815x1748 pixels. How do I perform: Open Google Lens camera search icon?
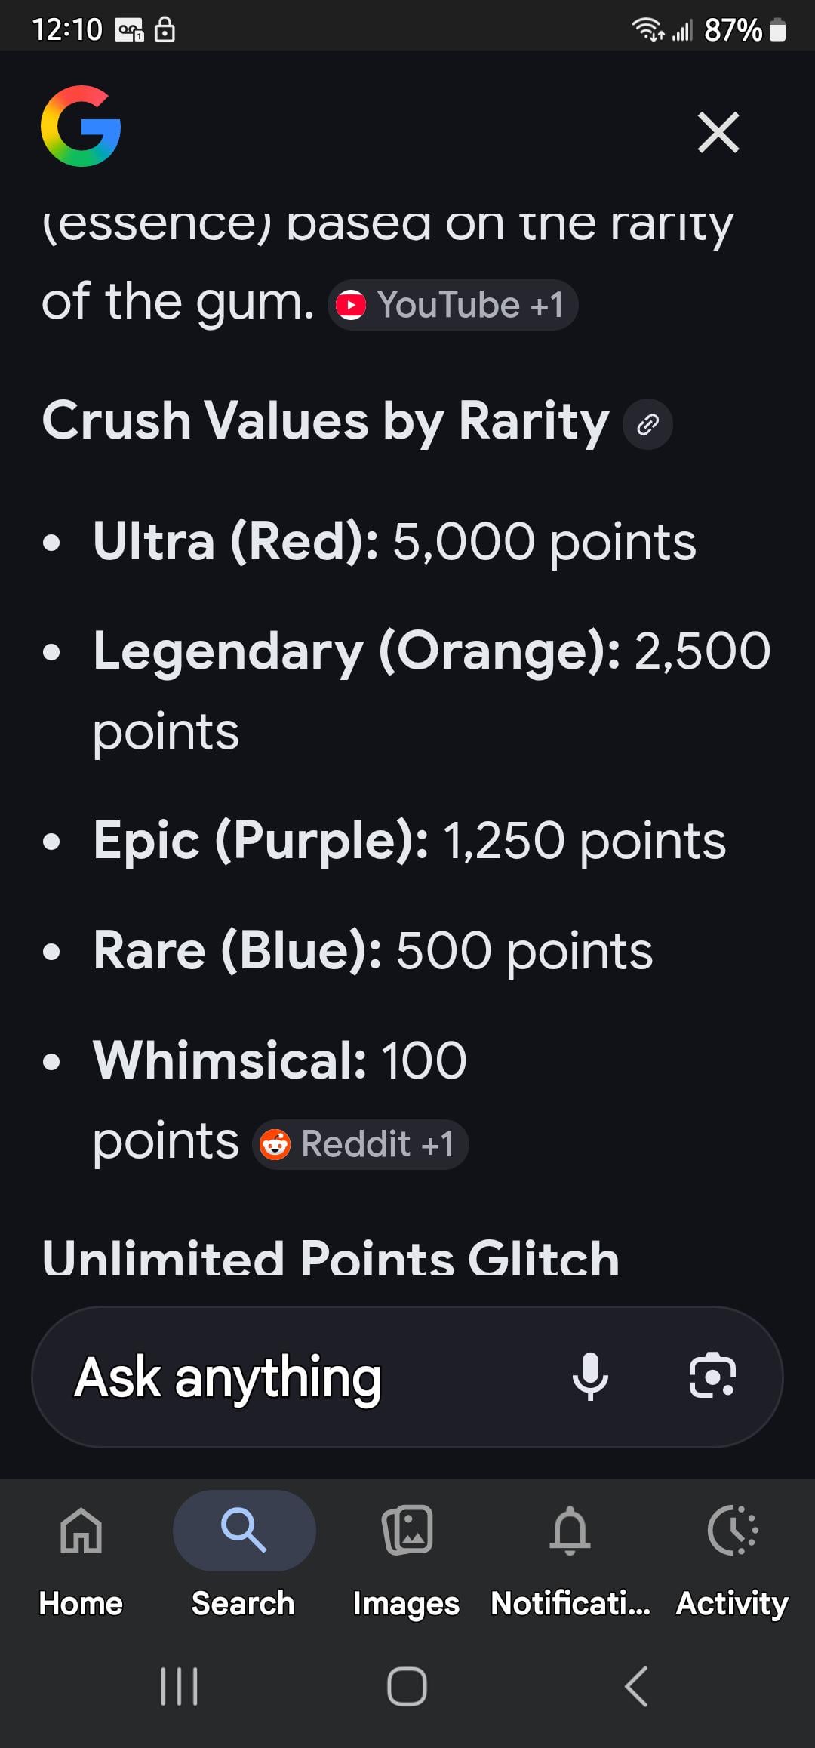(712, 1376)
